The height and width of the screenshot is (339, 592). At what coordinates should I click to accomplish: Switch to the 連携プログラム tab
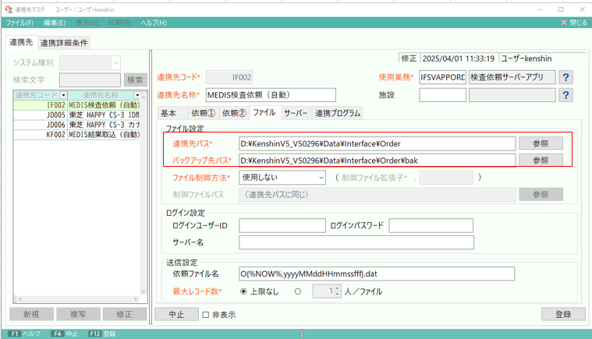tap(338, 113)
